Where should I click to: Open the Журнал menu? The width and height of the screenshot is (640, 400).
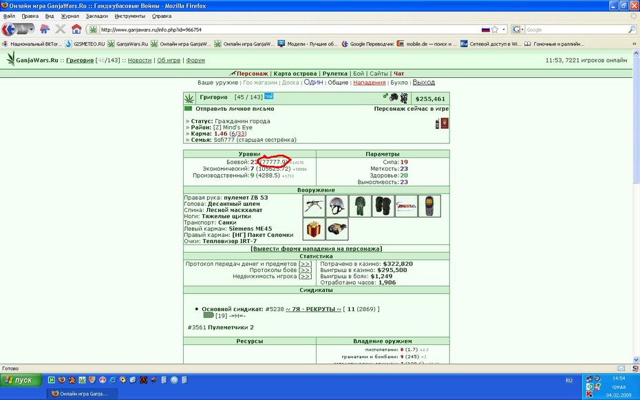tap(70, 17)
